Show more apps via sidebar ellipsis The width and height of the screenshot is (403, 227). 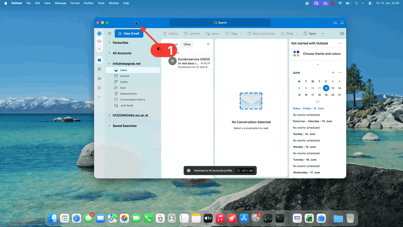click(x=99, y=97)
